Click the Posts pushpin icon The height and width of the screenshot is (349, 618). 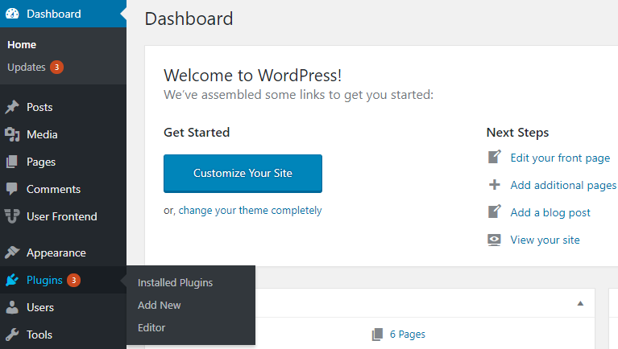(x=12, y=107)
